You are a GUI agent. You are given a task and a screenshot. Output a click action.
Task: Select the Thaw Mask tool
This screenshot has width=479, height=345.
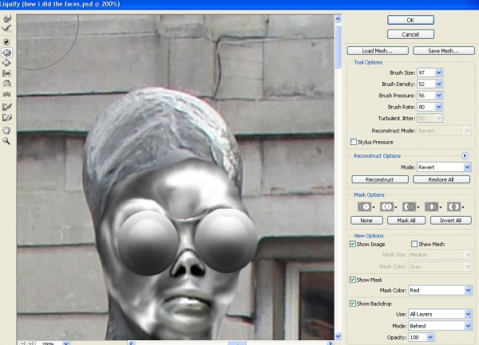(6, 117)
